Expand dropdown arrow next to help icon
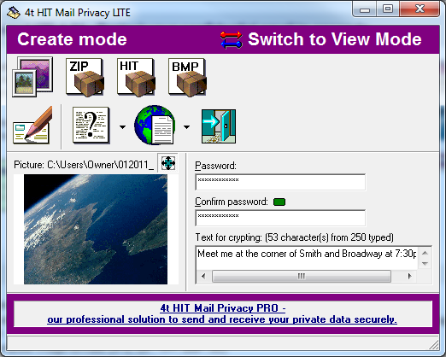 122,127
